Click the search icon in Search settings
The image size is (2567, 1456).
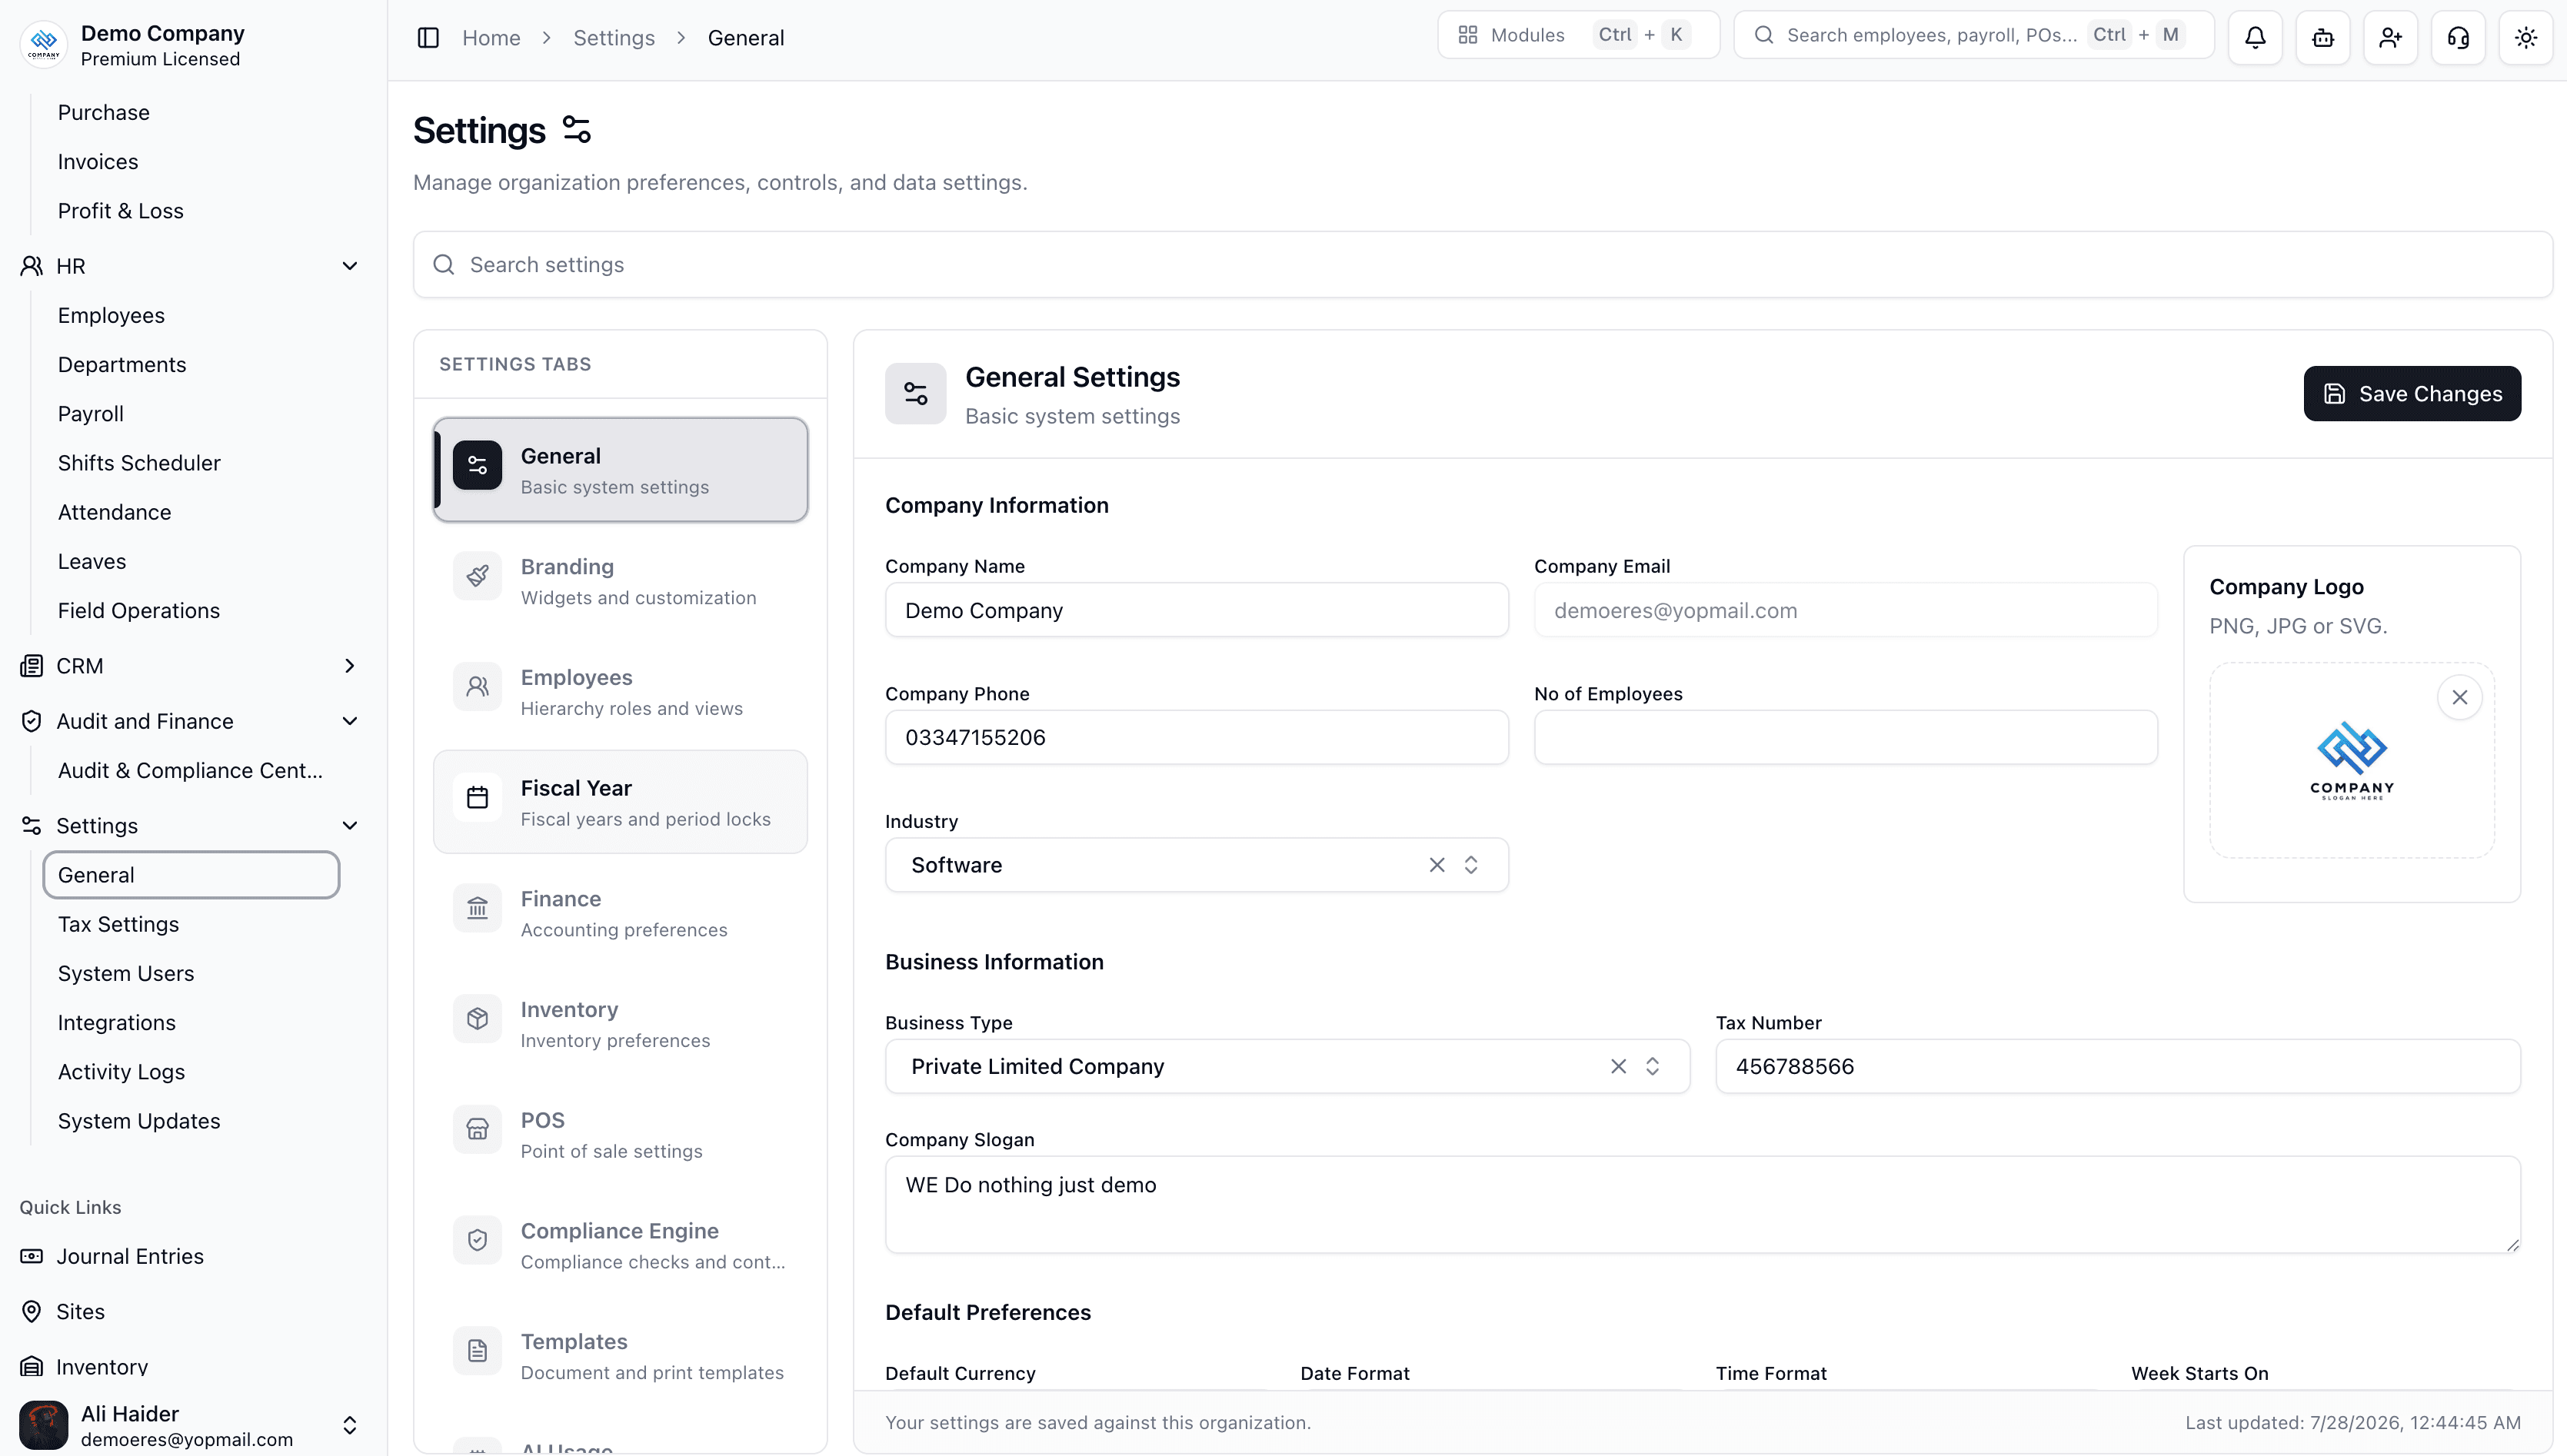click(x=443, y=264)
